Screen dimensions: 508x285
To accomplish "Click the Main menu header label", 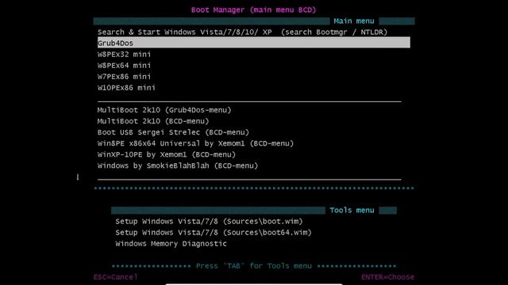I will click(354, 21).
